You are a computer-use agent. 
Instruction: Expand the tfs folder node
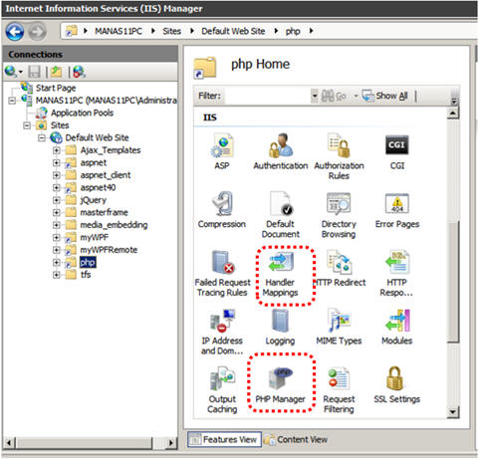[57, 275]
